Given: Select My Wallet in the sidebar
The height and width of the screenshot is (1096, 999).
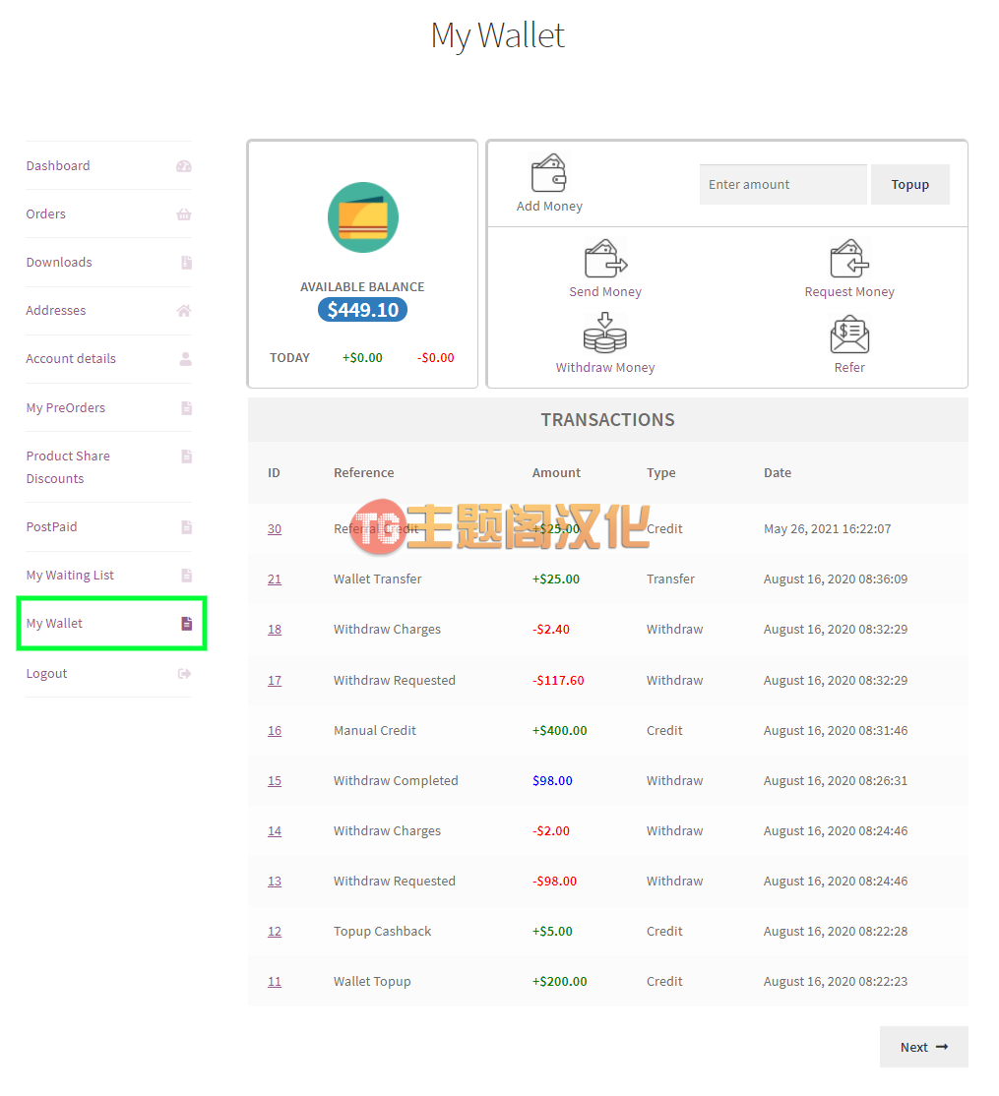Looking at the screenshot, I should (x=54, y=624).
